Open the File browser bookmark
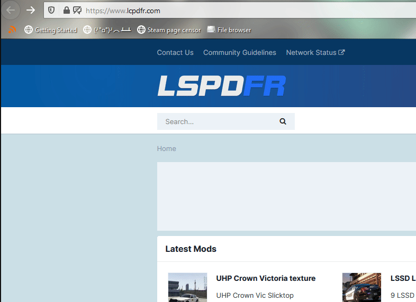The width and height of the screenshot is (416, 302). pos(229,30)
